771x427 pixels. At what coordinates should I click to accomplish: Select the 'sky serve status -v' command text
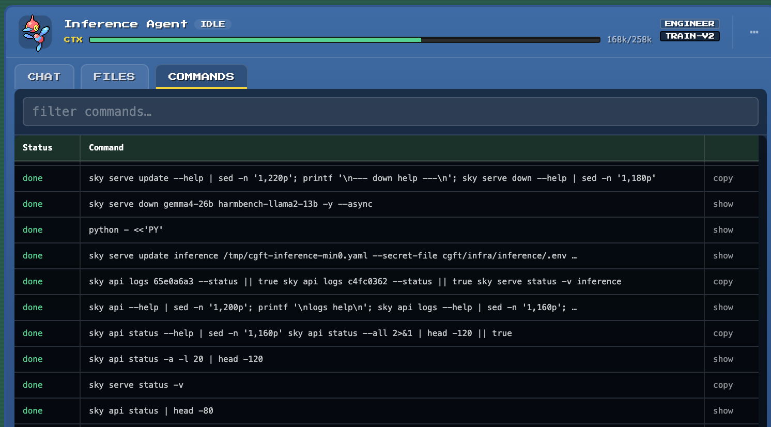[x=136, y=385]
